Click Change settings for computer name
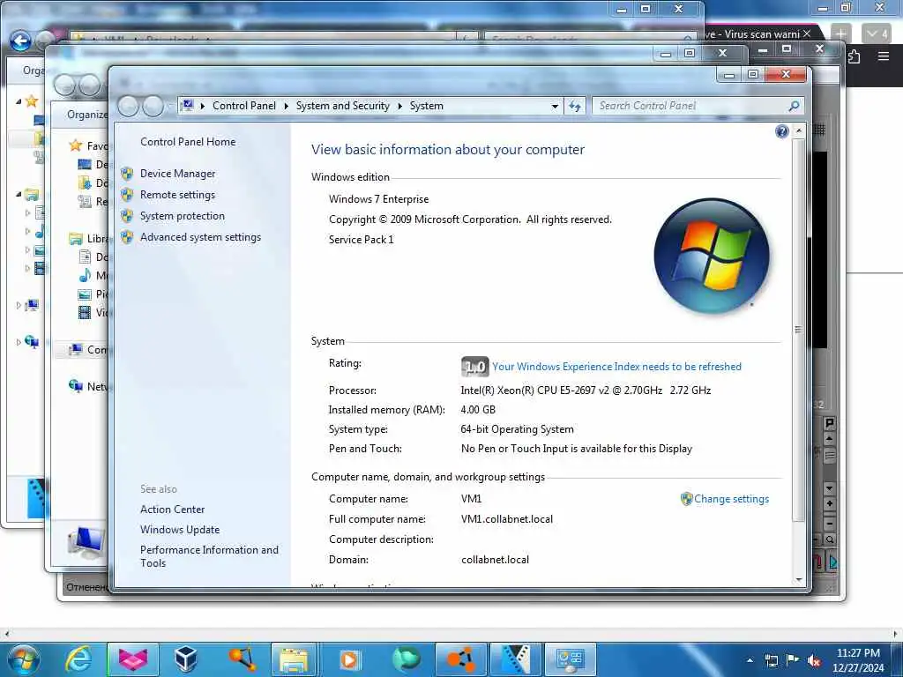The height and width of the screenshot is (677, 903). 731,499
